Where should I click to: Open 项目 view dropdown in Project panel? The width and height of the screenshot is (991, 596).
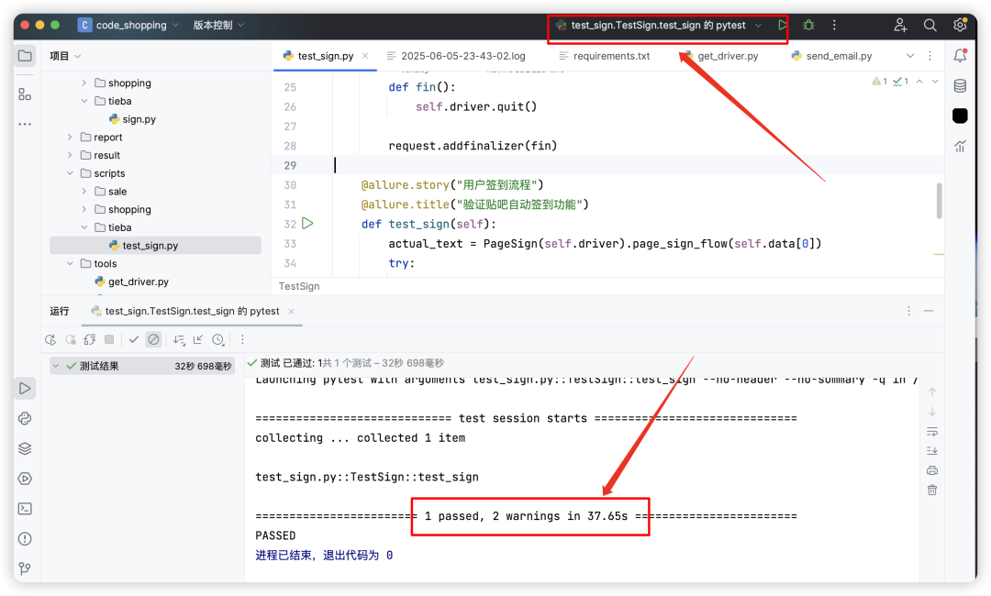[x=65, y=56]
